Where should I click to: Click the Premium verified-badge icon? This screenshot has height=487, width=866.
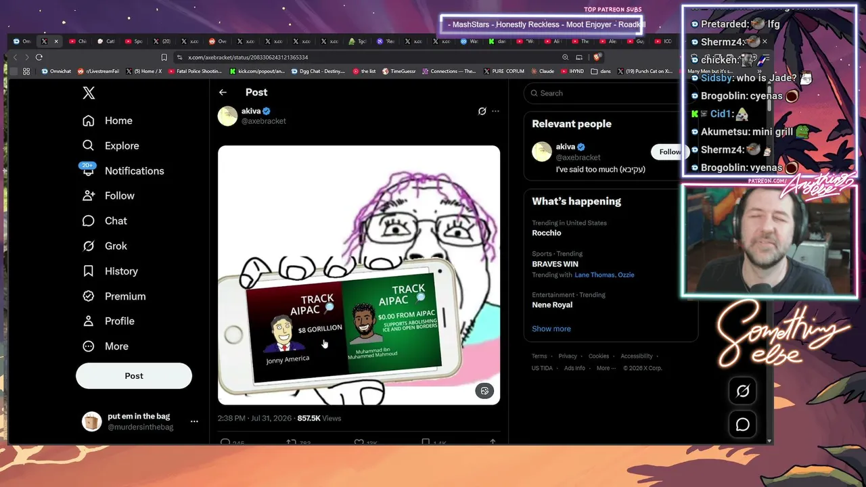click(88, 296)
